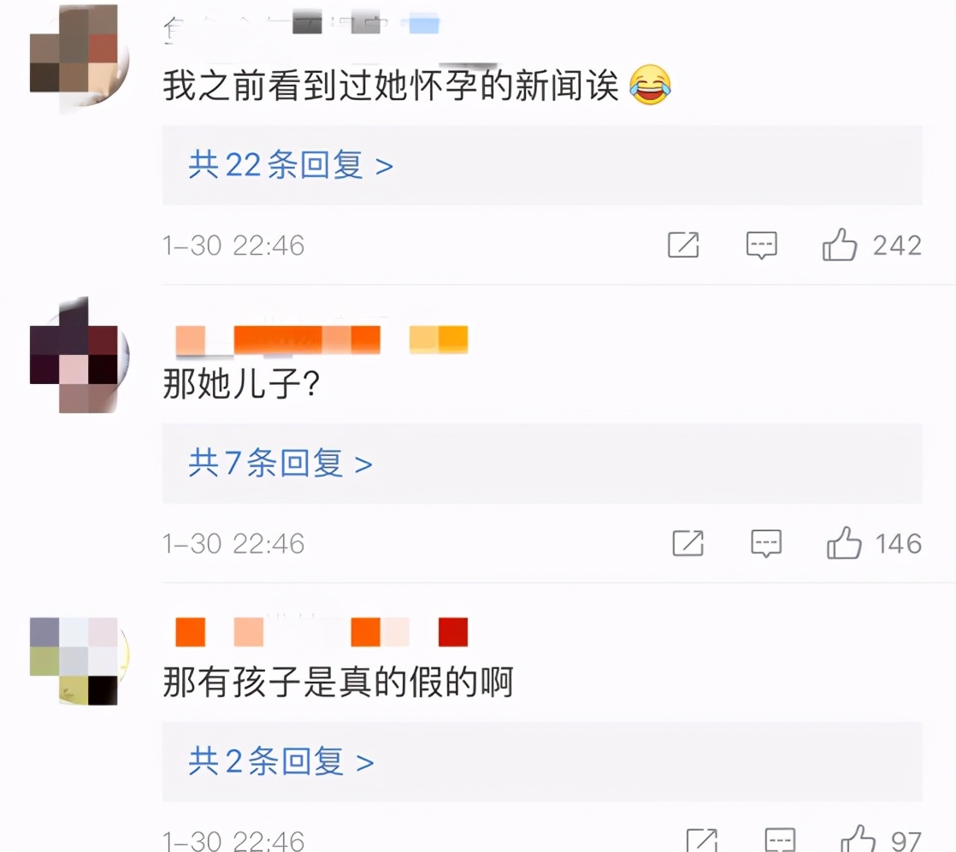This screenshot has width=956, height=852.
Task: Share the comment '那她儿子?'
Action: tap(687, 543)
